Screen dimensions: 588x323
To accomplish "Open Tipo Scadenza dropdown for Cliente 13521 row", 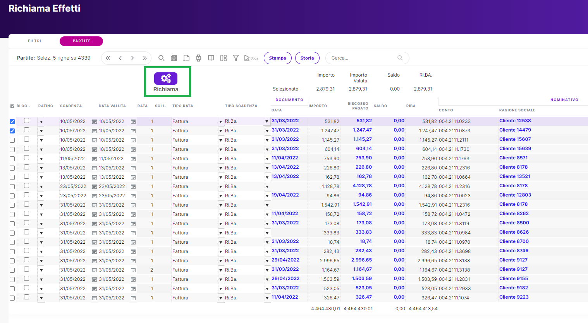I will (267, 177).
